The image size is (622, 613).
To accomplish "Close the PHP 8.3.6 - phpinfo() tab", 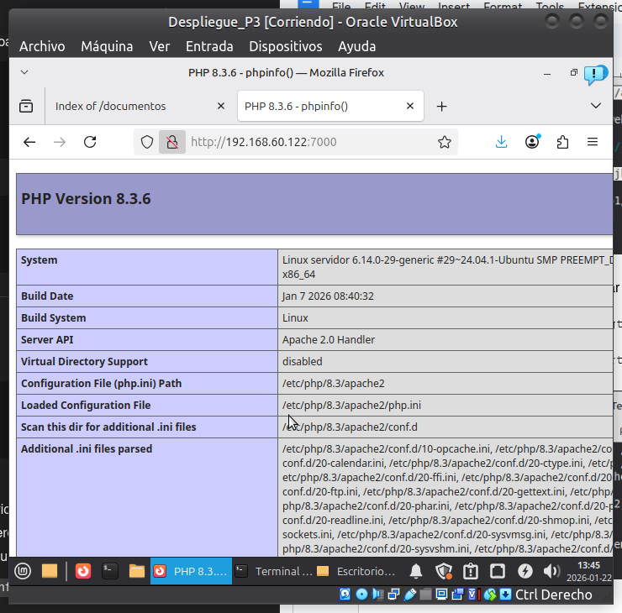I will coord(410,106).
